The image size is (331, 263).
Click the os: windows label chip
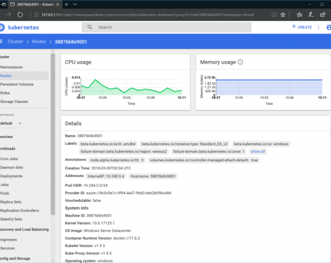tap(261, 144)
